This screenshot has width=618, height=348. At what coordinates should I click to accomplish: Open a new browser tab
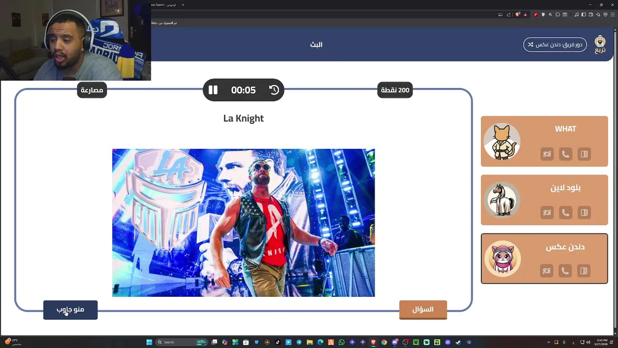pos(183,5)
